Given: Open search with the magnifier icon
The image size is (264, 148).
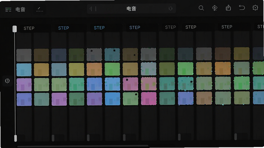Looking at the screenshot, I should pos(201,8).
